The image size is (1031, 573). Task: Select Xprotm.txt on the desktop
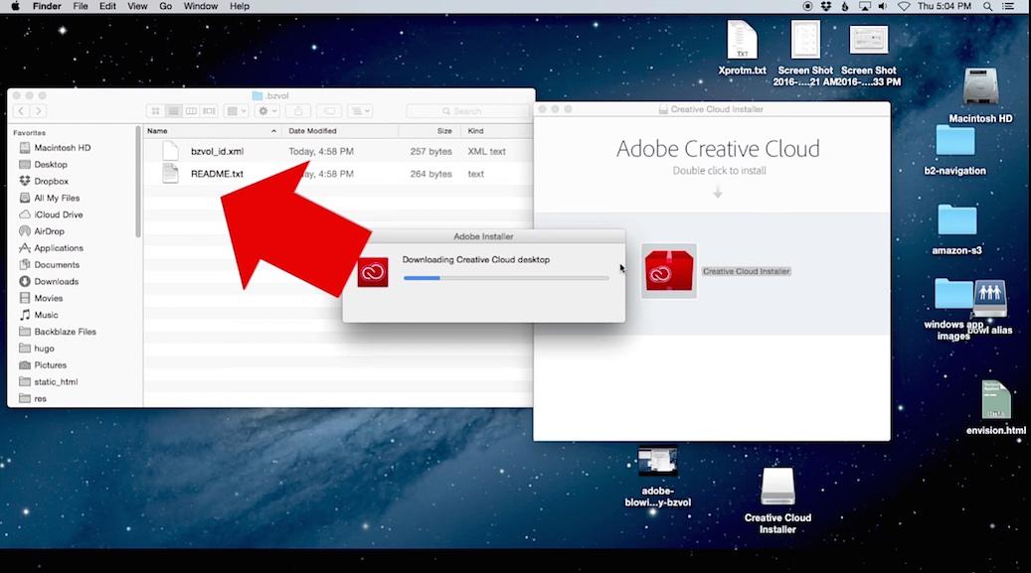click(743, 48)
